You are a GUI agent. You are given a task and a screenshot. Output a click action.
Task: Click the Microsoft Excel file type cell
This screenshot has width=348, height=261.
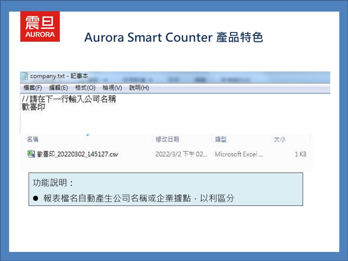239,154
